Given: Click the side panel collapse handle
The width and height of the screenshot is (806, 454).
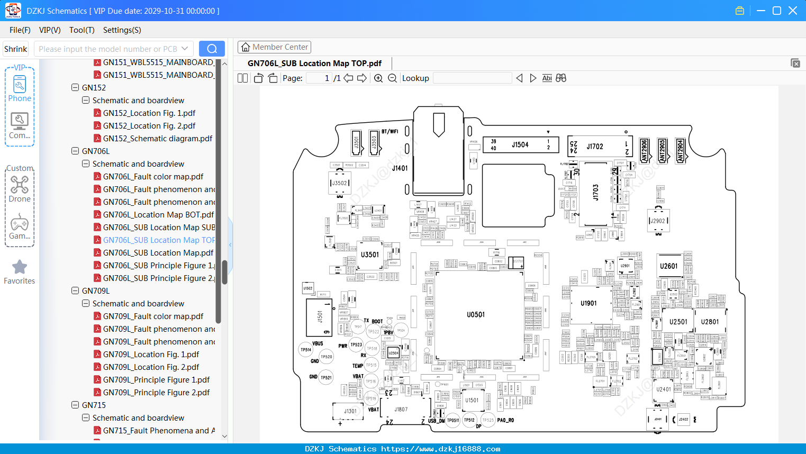Looking at the screenshot, I should pyautogui.click(x=230, y=244).
